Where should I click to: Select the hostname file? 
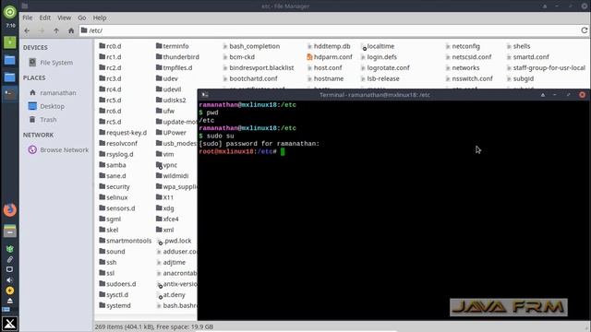pyautogui.click(x=325, y=78)
